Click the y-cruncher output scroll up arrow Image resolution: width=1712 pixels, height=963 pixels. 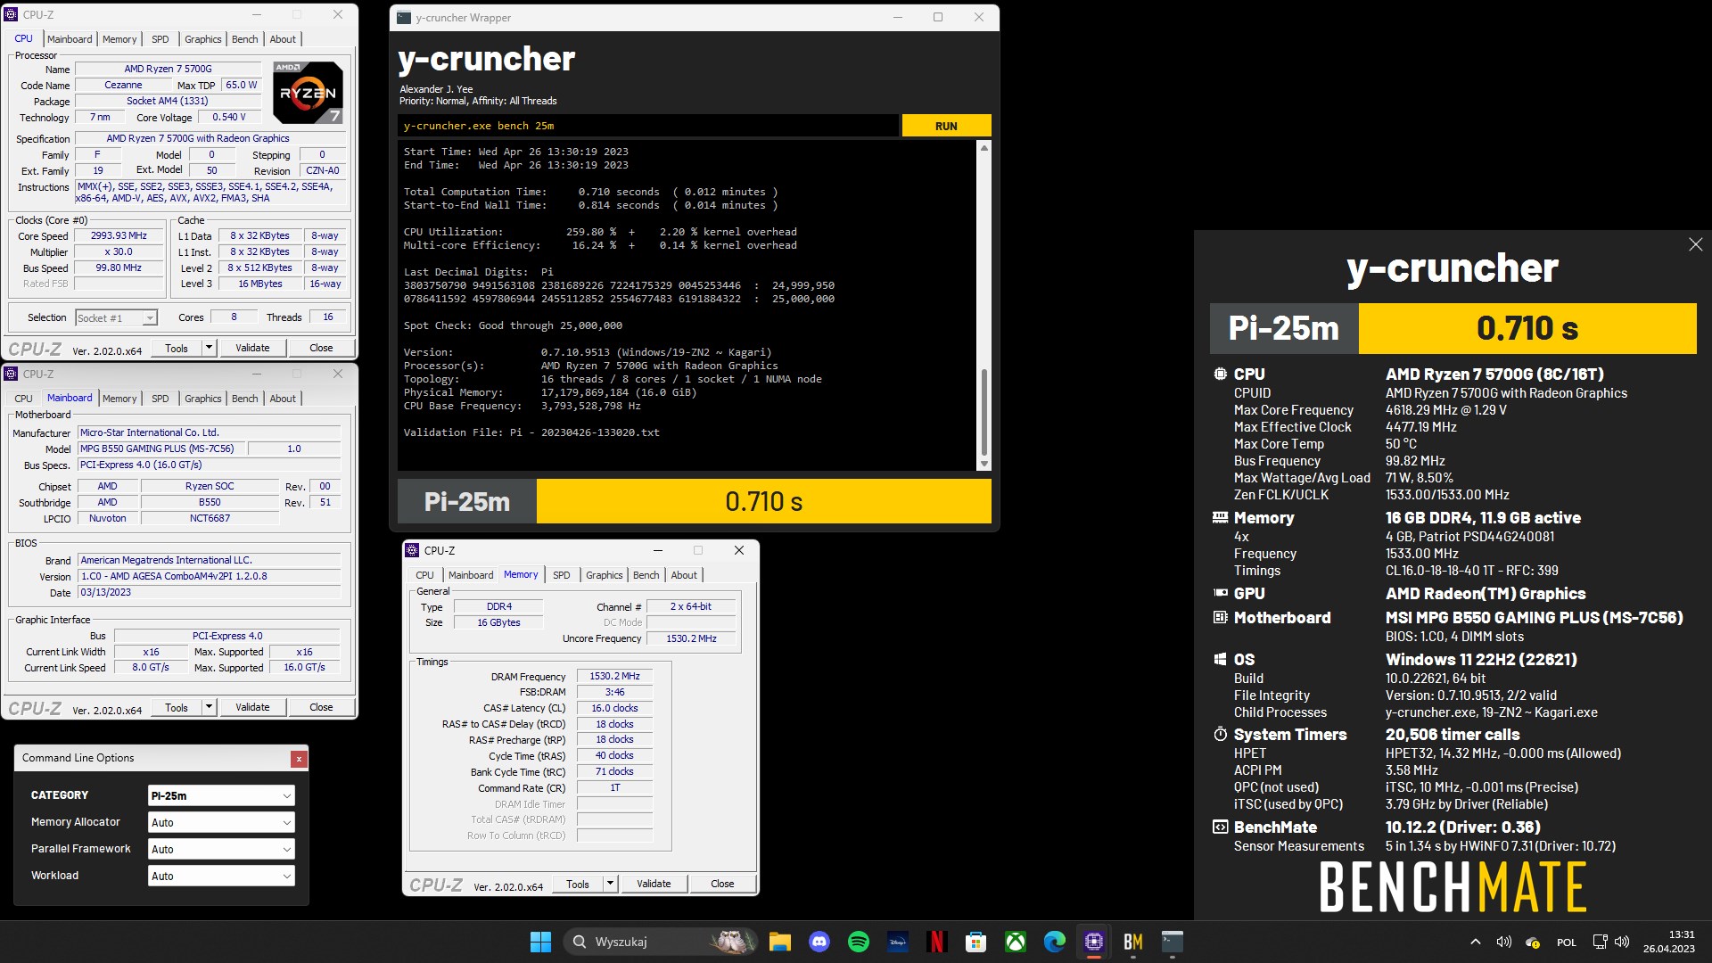pos(984,148)
